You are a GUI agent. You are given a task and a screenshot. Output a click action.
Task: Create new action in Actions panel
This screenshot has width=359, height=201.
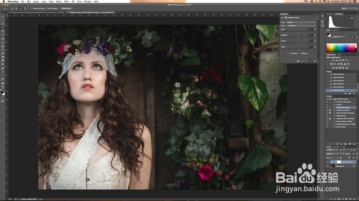(350, 144)
